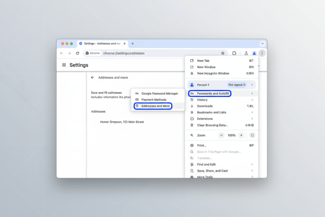The height and width of the screenshot is (217, 325).
Task: Open the More Tools menu item
Action: point(222,177)
